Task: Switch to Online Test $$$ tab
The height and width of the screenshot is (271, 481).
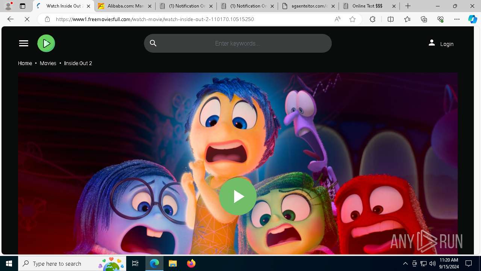Action: [369, 6]
